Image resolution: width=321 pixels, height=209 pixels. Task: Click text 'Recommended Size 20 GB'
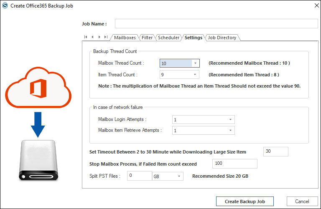tap(220, 176)
